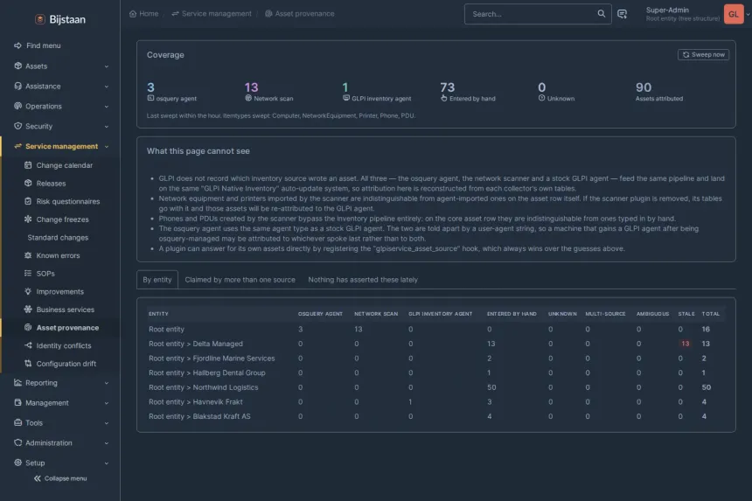Click the Change freezes snowflake icon
The height and width of the screenshot is (501, 752).
pos(28,219)
